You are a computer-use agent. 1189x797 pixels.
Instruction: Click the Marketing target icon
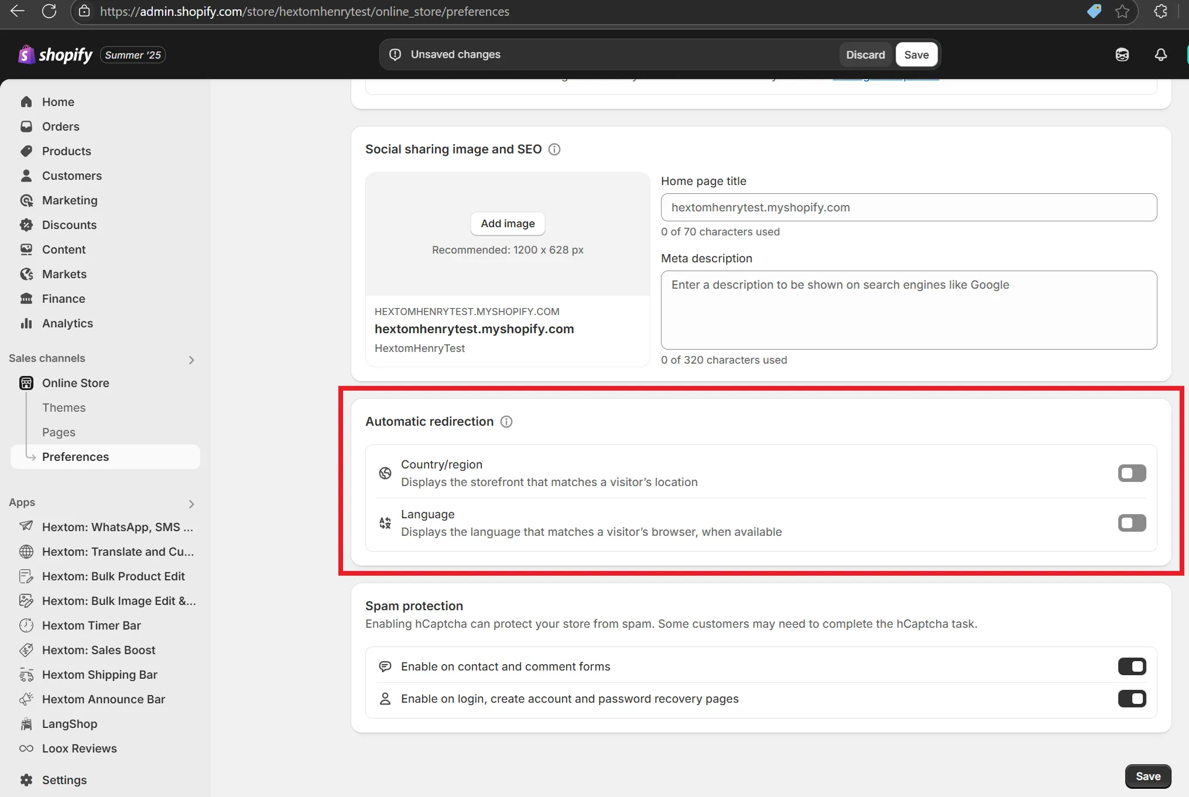pyautogui.click(x=26, y=200)
